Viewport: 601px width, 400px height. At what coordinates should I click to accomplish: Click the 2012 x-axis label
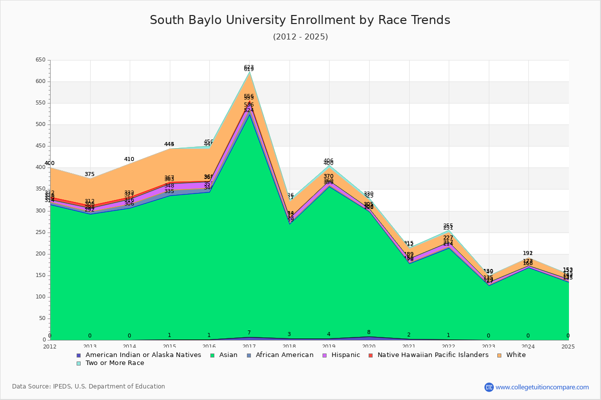(50, 346)
